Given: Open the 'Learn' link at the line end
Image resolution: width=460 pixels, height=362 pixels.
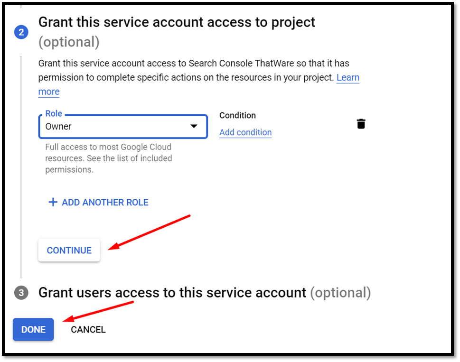Looking at the screenshot, I should [x=348, y=77].
